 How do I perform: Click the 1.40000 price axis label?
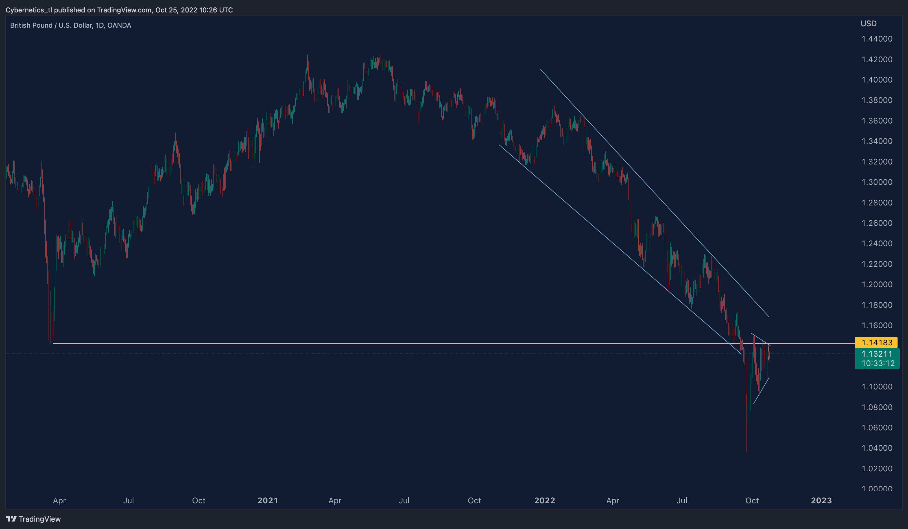[x=877, y=80]
